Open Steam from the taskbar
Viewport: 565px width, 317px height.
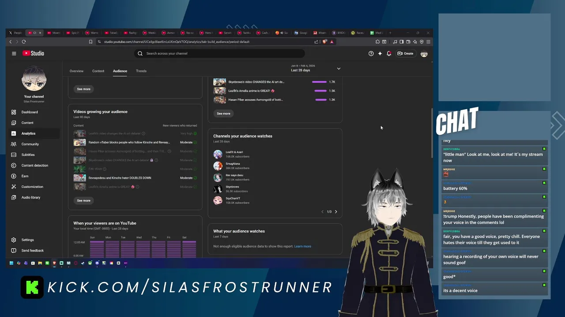point(83,263)
